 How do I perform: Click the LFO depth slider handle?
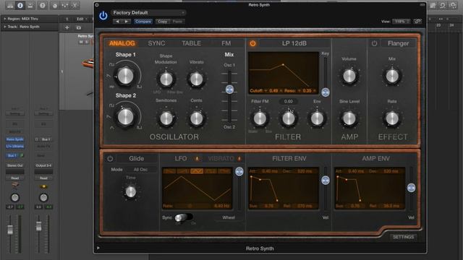click(x=239, y=172)
